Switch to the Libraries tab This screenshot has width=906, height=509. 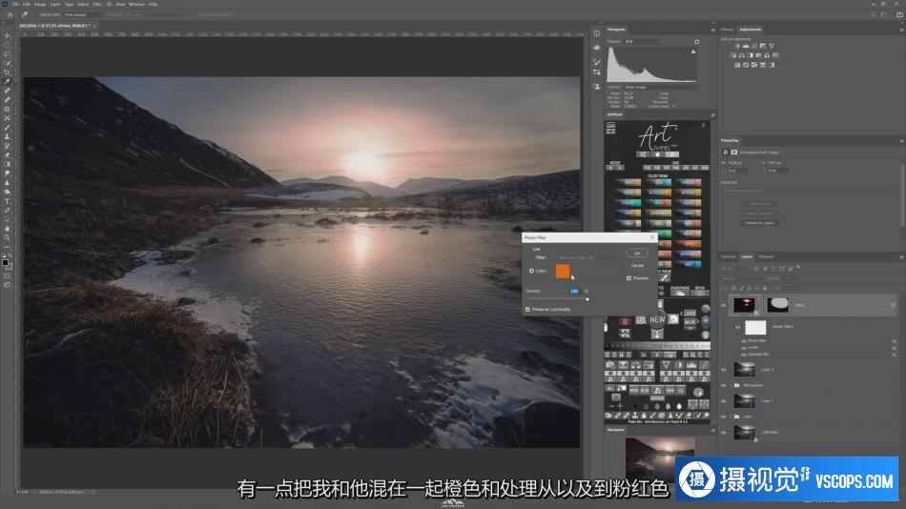[x=728, y=256]
